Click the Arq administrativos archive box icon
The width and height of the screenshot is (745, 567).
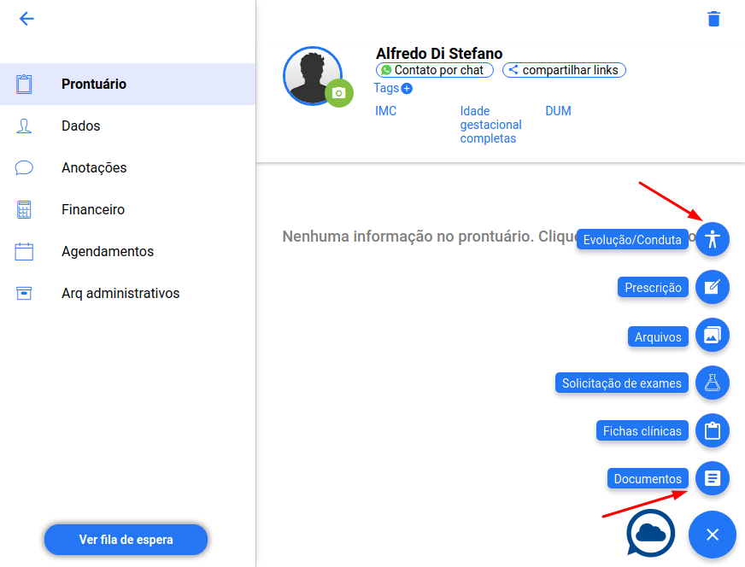tap(24, 293)
